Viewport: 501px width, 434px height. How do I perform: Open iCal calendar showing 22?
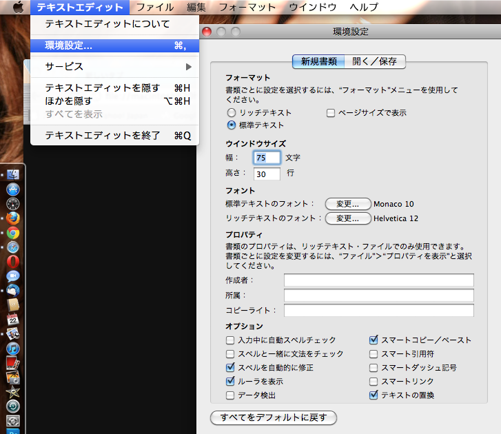(x=13, y=320)
